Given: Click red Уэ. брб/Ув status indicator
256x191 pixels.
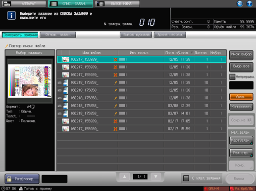Looking at the screenshot, I should [x=243, y=189].
